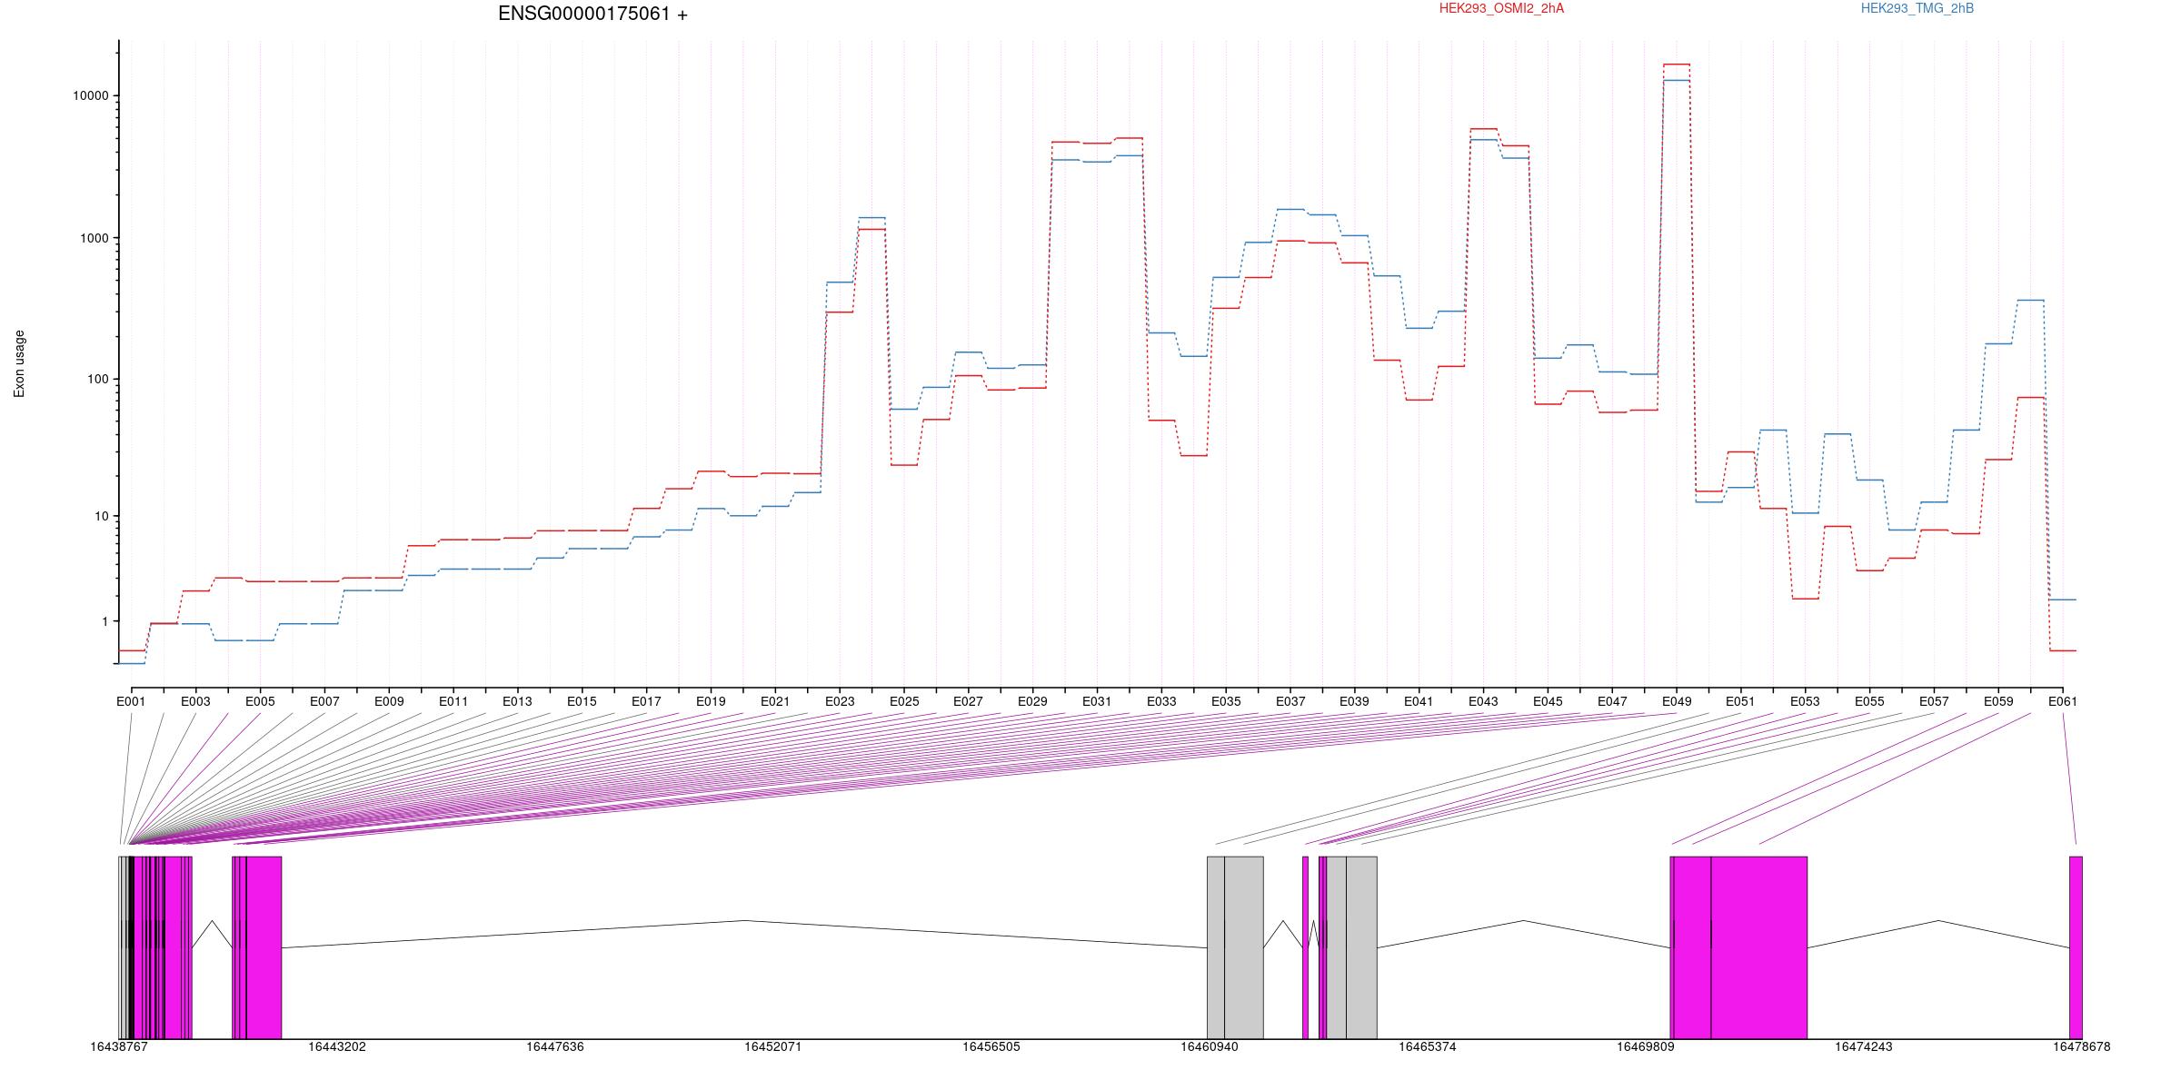Click exon label E005
Image resolution: width=2181 pixels, height=1090 pixels.
[x=260, y=701]
